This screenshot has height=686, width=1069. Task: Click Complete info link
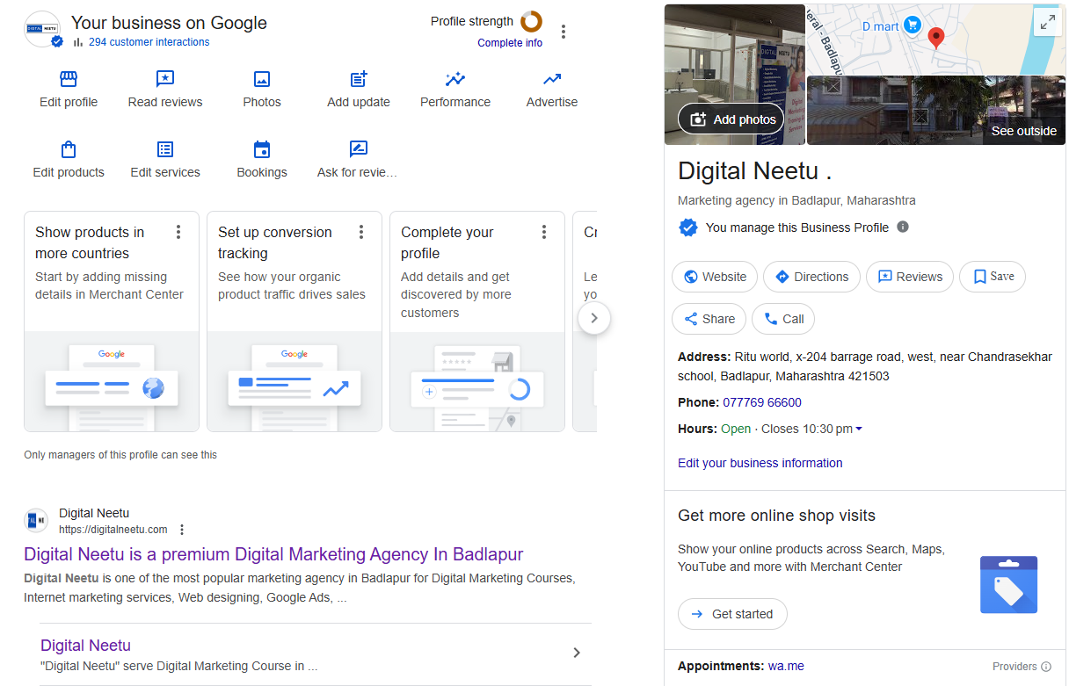[510, 43]
